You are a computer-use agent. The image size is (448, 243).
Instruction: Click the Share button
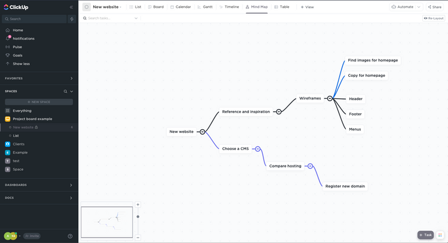click(435, 7)
